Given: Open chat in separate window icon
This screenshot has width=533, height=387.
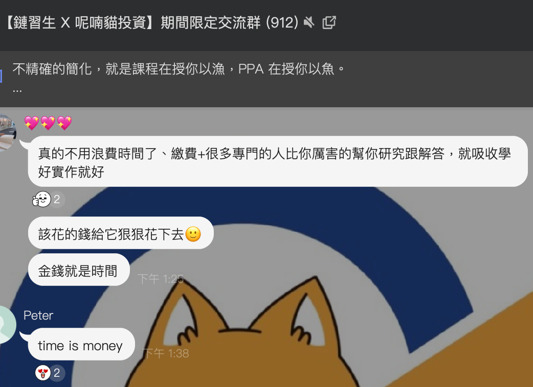Looking at the screenshot, I should pyautogui.click(x=329, y=23).
